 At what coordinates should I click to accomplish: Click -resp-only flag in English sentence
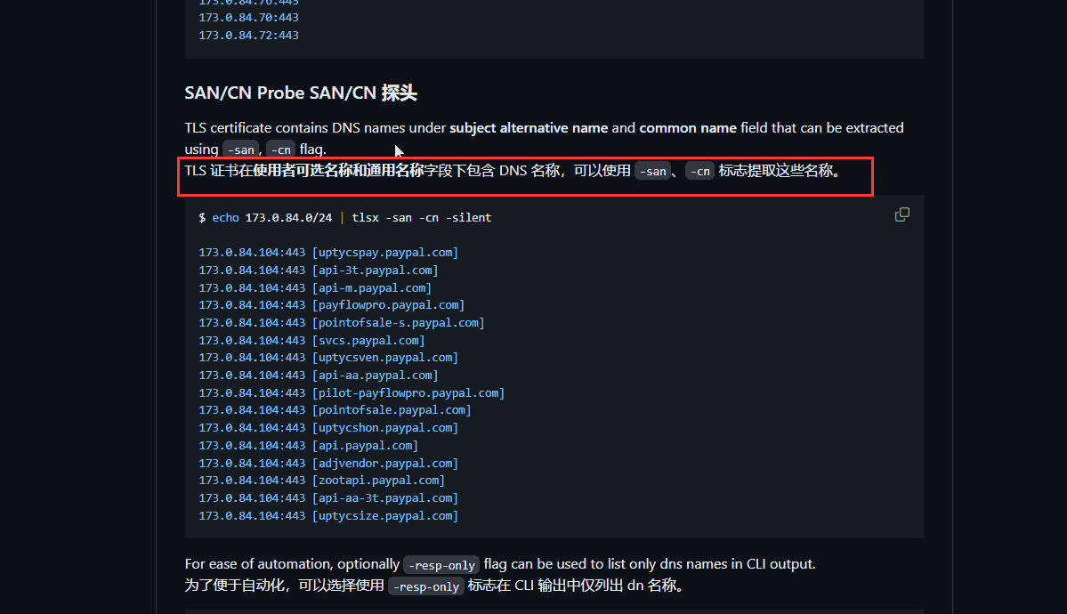tap(441, 565)
